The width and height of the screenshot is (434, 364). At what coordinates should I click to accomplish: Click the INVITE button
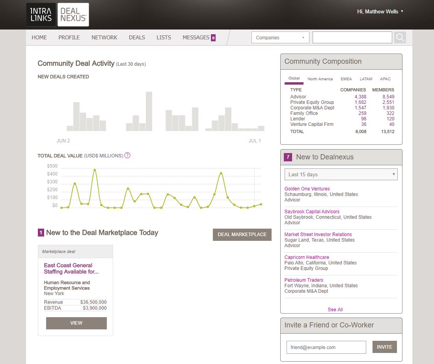coord(384,347)
